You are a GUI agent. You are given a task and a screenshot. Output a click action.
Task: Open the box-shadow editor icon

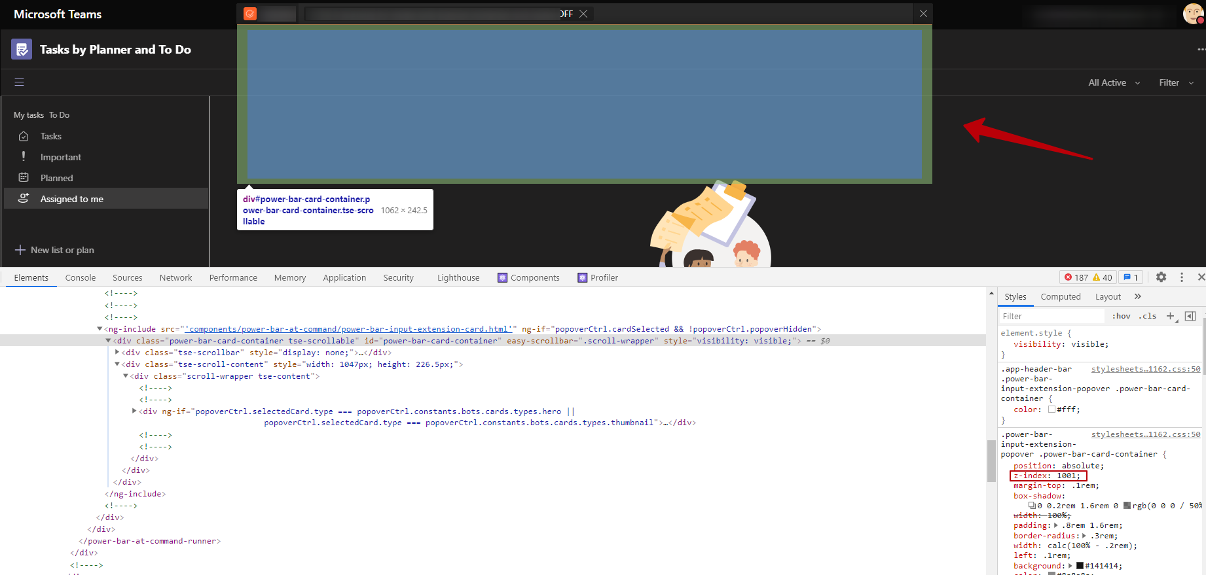point(1032,506)
